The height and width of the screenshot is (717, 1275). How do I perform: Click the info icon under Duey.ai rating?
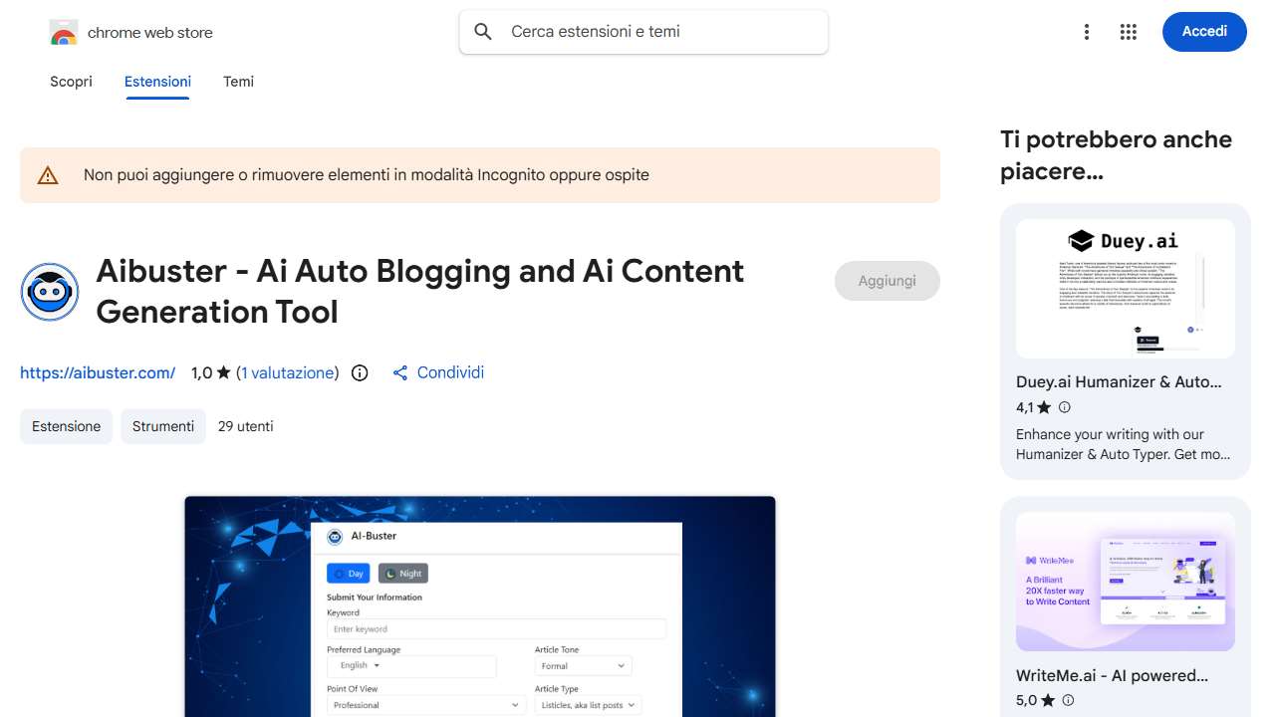[x=1065, y=407]
